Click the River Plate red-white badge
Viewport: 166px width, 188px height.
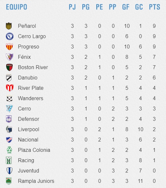click(10, 88)
